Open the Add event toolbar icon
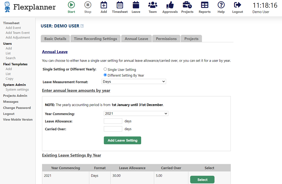The width and height of the screenshot is (282, 184). click(104, 5)
